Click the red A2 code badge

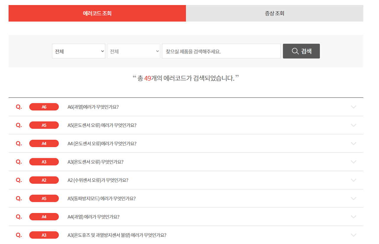coord(44,180)
